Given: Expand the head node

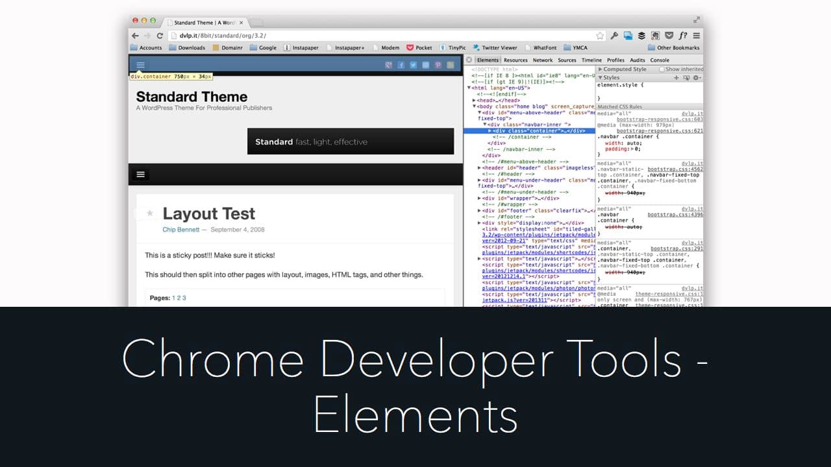Looking at the screenshot, I should click(475, 100).
